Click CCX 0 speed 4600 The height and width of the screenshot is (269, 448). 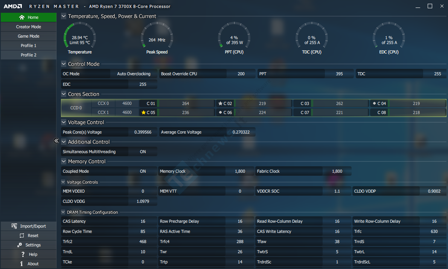[x=127, y=103]
